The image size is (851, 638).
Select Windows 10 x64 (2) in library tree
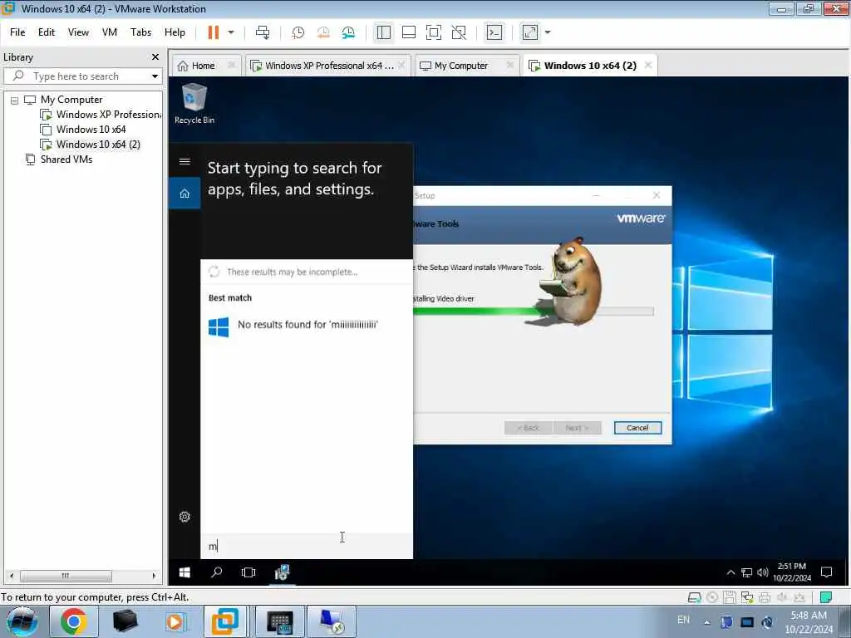(98, 145)
